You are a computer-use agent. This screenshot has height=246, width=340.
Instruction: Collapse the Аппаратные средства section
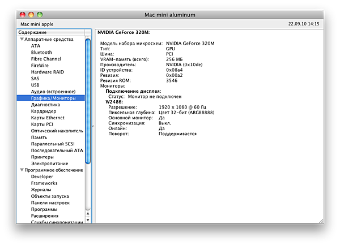click(x=22, y=39)
